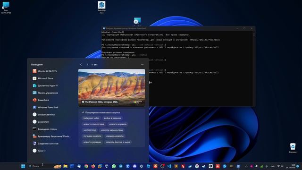The height and width of the screenshot is (170, 302).
Task: Click the 'пугачева новости' search chip
Action: click(x=92, y=136)
